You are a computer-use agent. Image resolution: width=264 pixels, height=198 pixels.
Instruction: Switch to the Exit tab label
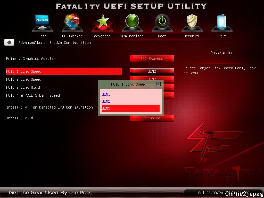pos(222,36)
